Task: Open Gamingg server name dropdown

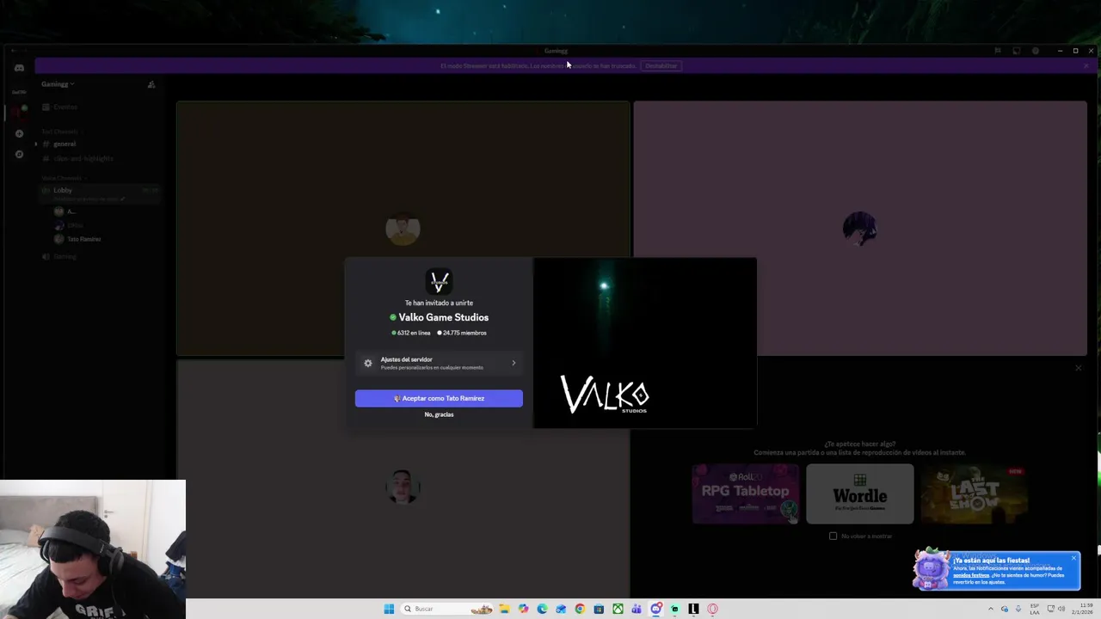Action: click(x=58, y=84)
